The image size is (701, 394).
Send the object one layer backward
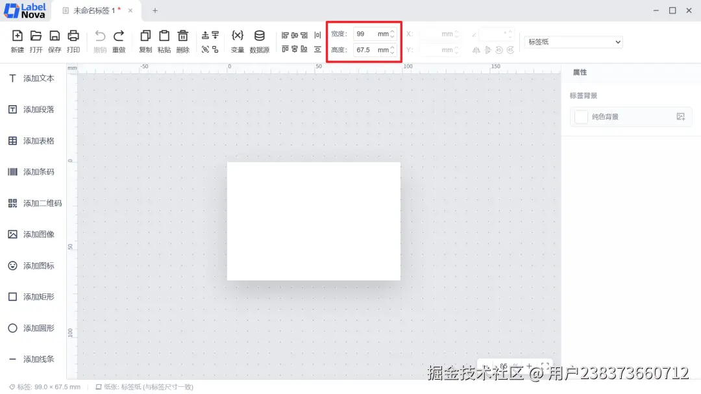[215, 35]
